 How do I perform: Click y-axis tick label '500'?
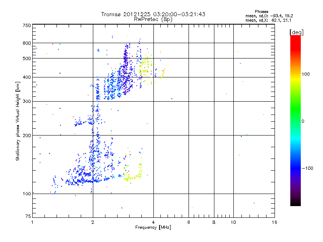27,58
